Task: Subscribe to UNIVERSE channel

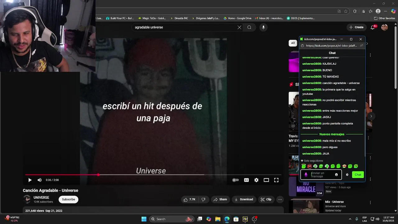Action: pyautogui.click(x=68, y=199)
